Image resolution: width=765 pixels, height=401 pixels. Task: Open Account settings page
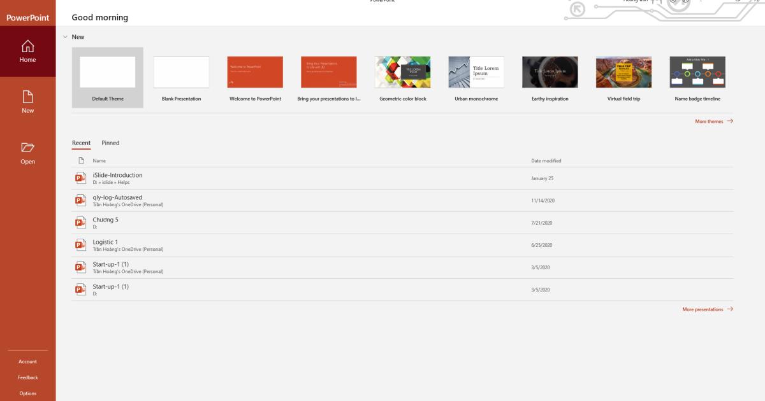pos(27,362)
